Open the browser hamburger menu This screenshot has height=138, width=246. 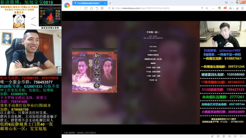(243, 8)
